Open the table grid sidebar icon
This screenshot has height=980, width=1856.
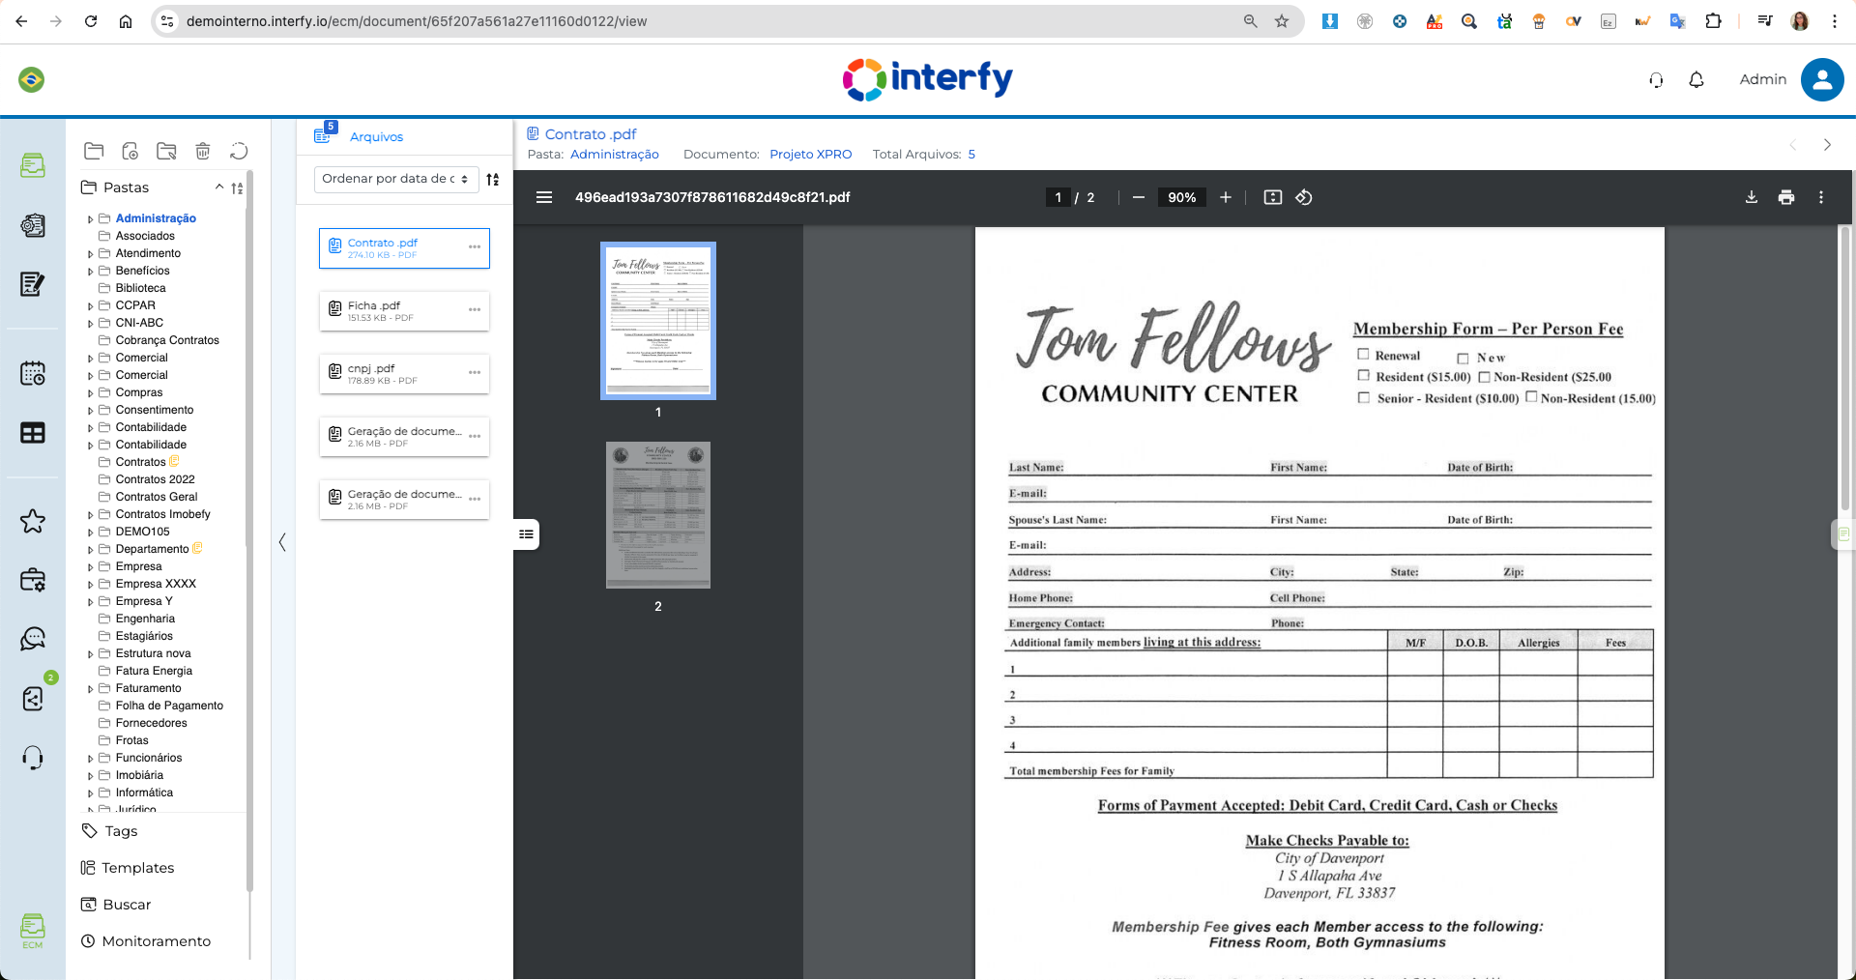click(33, 433)
